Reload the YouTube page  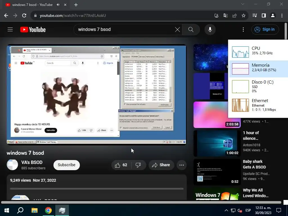coord(24,16)
